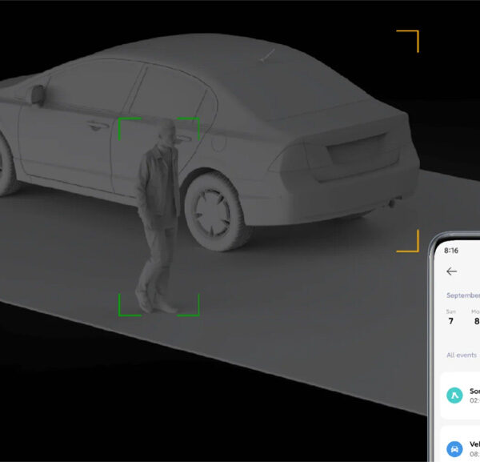Click the top-right green detection bracket

click(x=193, y=123)
